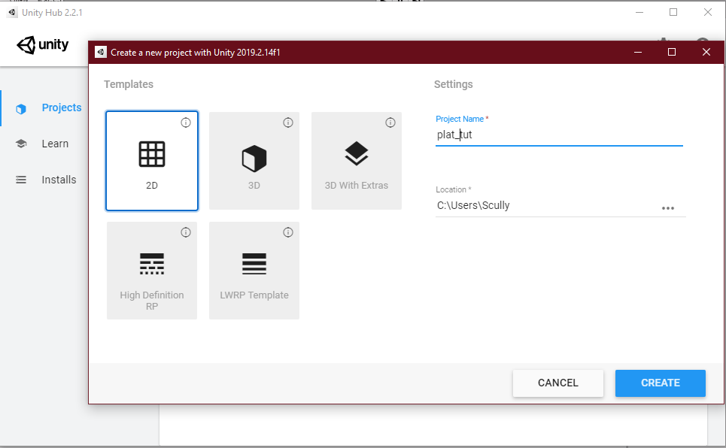Show info for the 3D template

tap(288, 123)
